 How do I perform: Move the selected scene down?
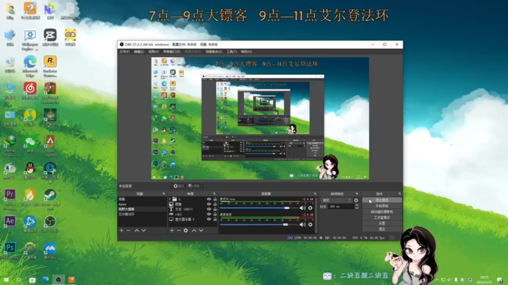point(144,231)
